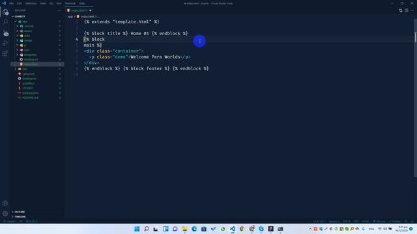Open WhatsApp from taskbar
This screenshot has width=417, height=234.
point(223,229)
